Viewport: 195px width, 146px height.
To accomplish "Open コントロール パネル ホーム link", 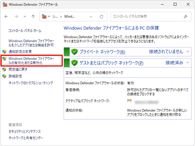I will (x=25, y=30).
